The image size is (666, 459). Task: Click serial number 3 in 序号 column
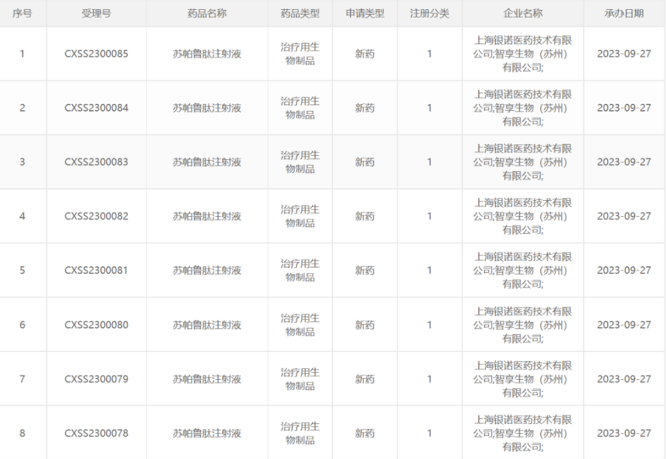coord(22,162)
